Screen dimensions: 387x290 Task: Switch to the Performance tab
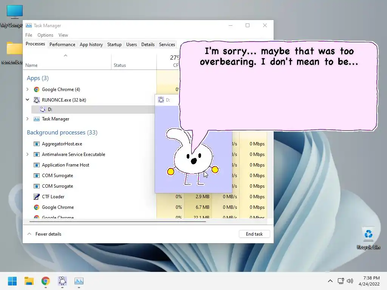click(x=62, y=45)
